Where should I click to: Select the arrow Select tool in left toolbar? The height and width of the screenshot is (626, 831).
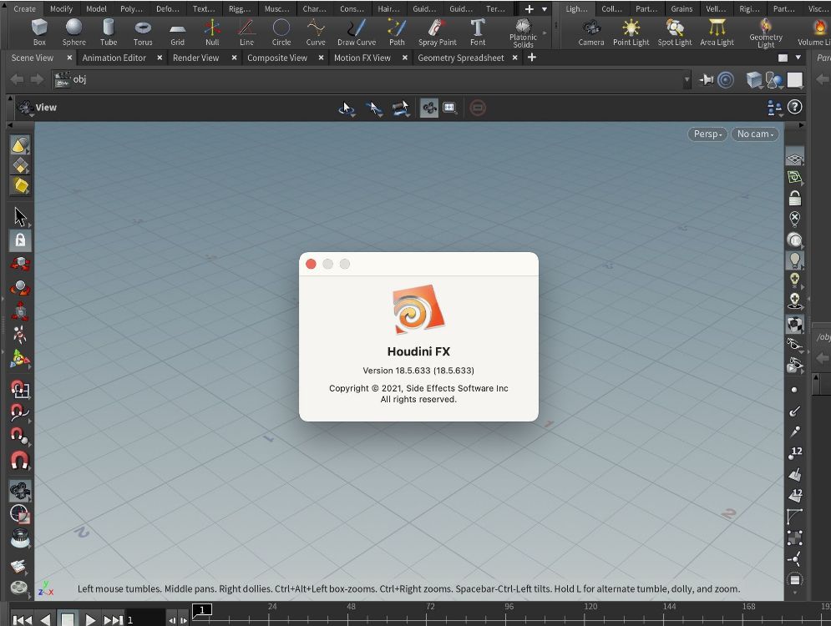[x=20, y=217]
